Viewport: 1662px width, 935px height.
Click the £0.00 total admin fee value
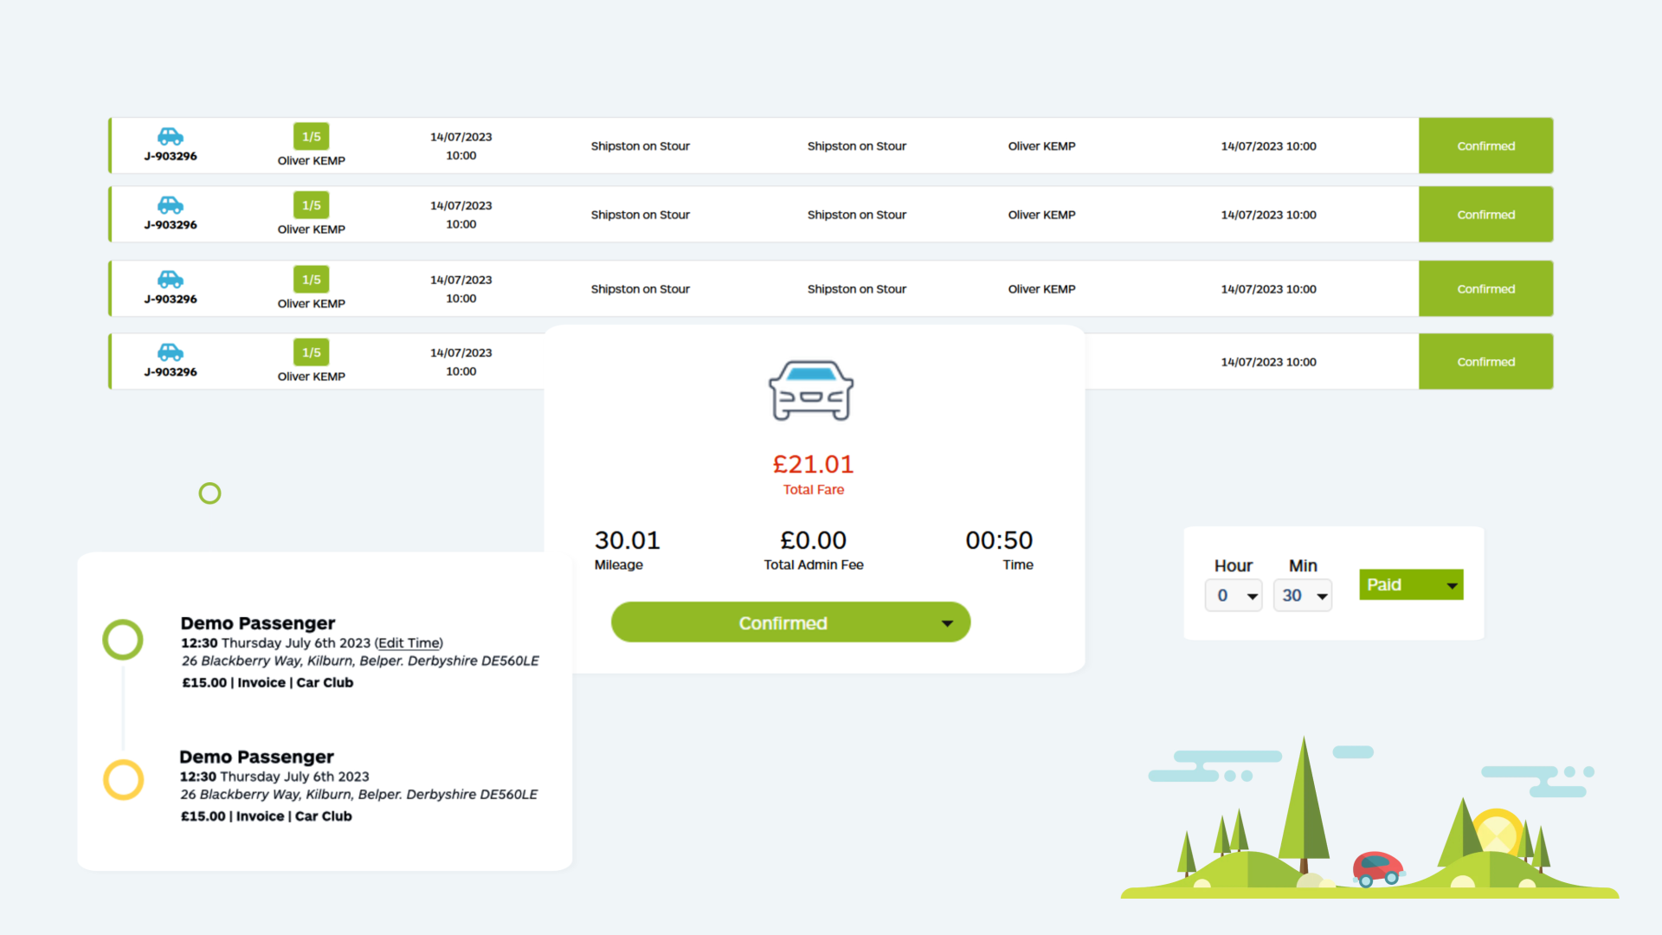tap(813, 540)
